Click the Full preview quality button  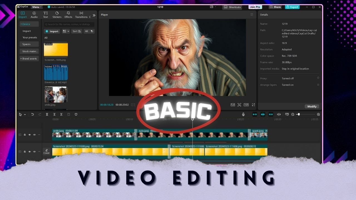[x=233, y=105]
